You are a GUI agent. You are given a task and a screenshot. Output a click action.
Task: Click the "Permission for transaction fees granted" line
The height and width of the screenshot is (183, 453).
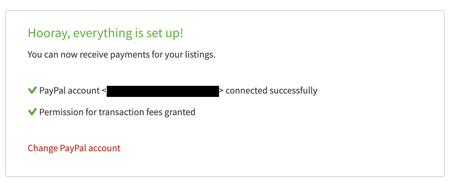pyautogui.click(x=117, y=112)
